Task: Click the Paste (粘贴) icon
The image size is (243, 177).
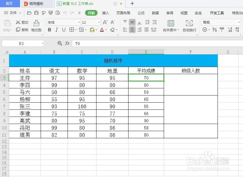Action: [7, 23]
